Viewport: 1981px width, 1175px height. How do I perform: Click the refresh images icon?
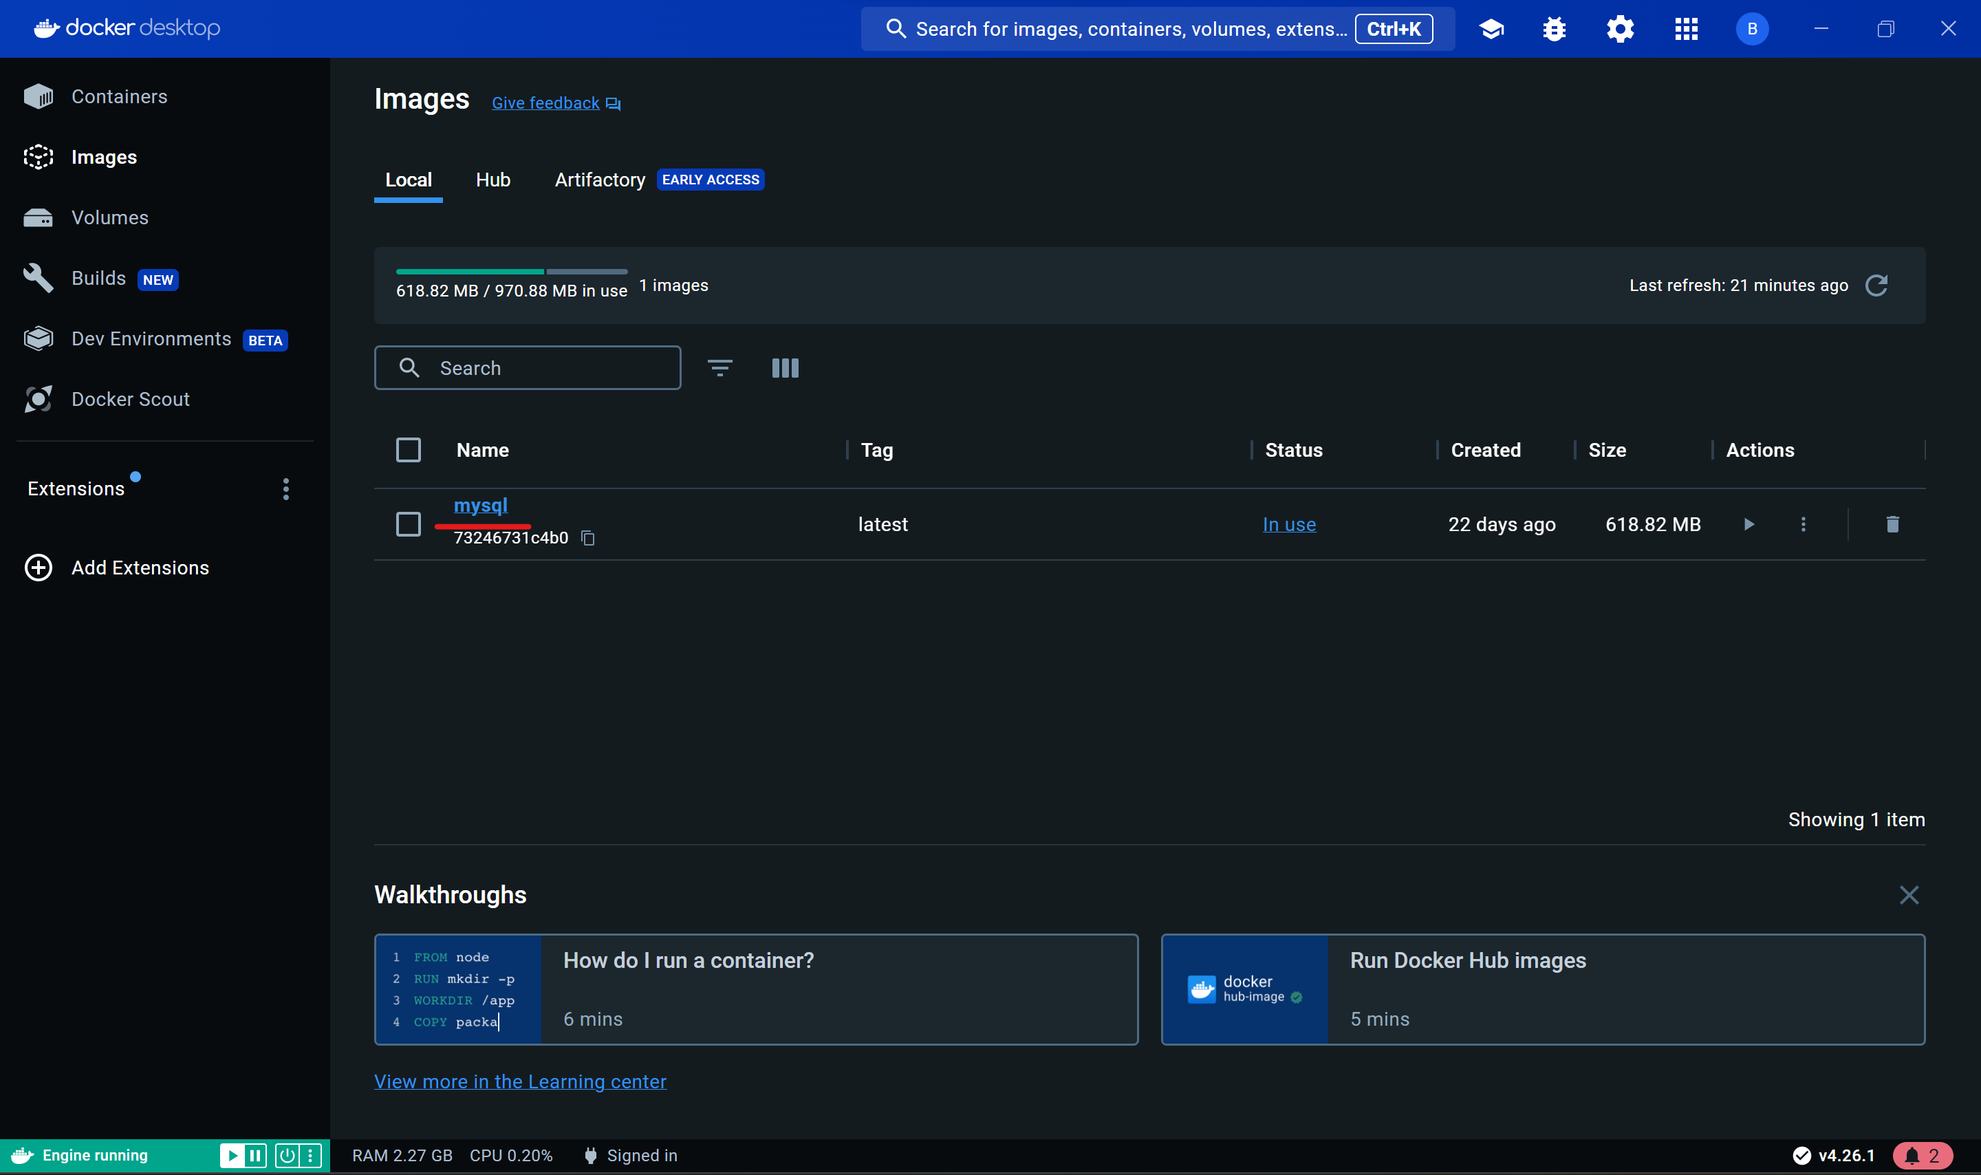click(1876, 285)
